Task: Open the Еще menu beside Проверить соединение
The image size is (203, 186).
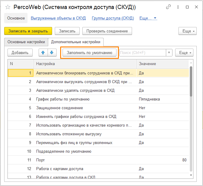Action: tap(187, 31)
